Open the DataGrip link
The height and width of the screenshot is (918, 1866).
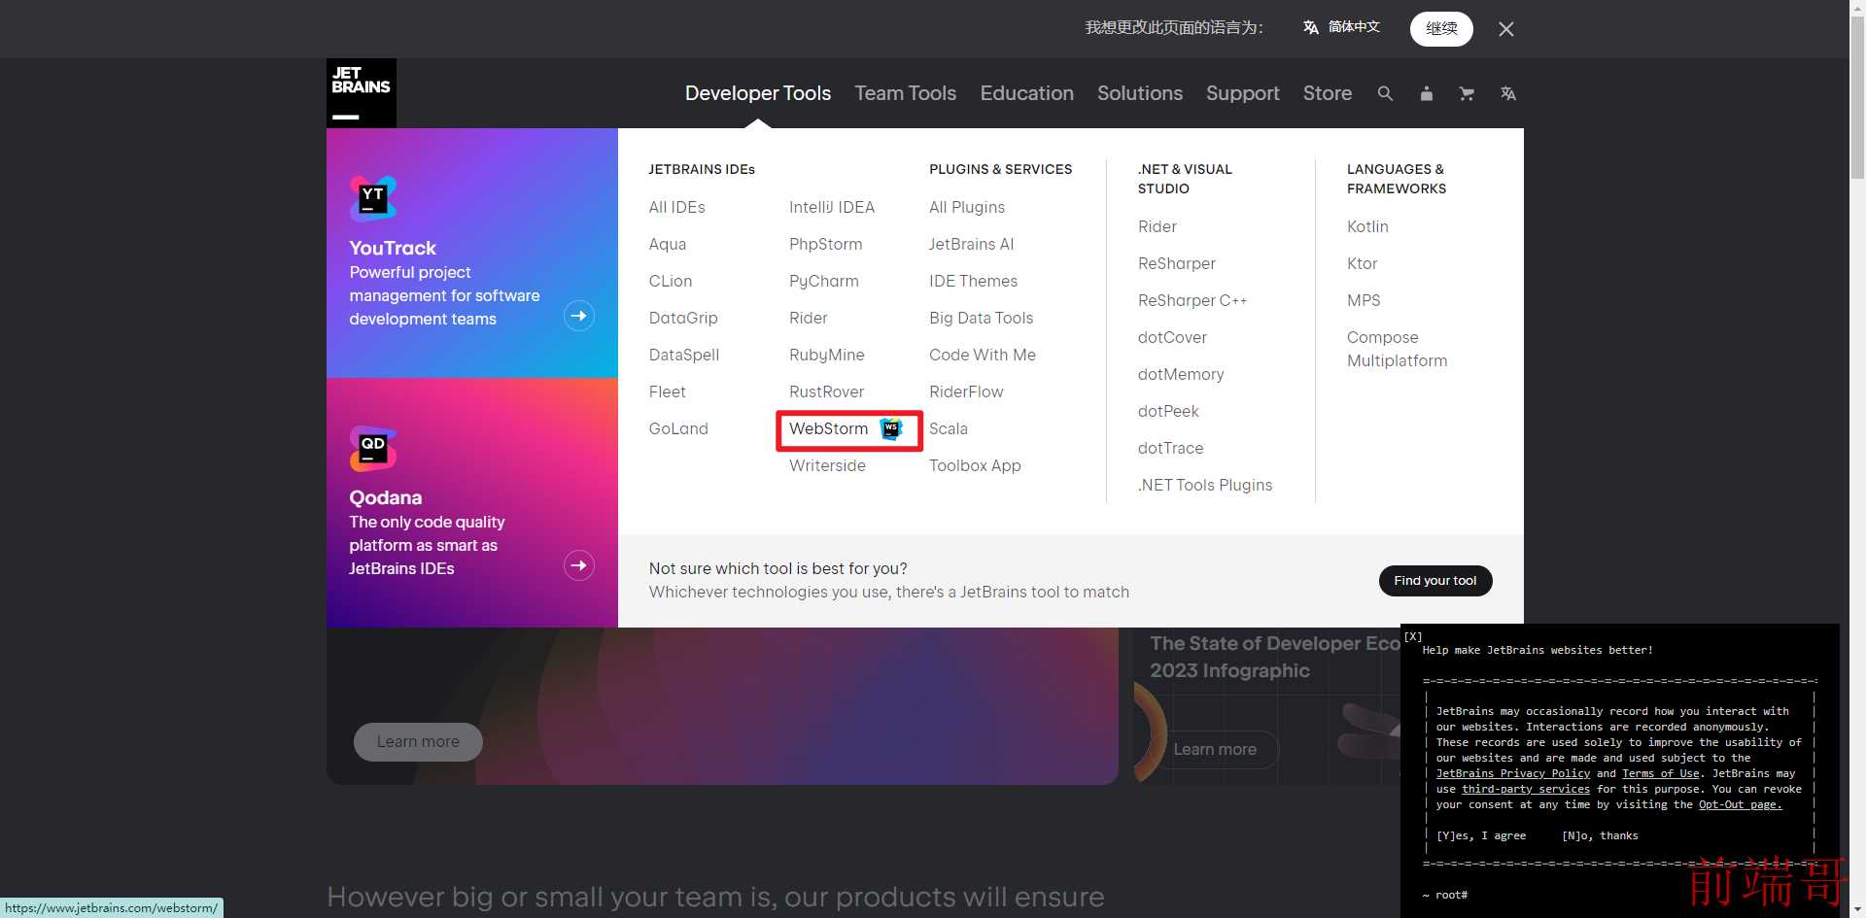(683, 318)
